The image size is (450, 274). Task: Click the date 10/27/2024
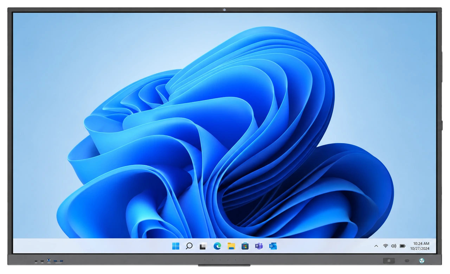click(x=420, y=249)
